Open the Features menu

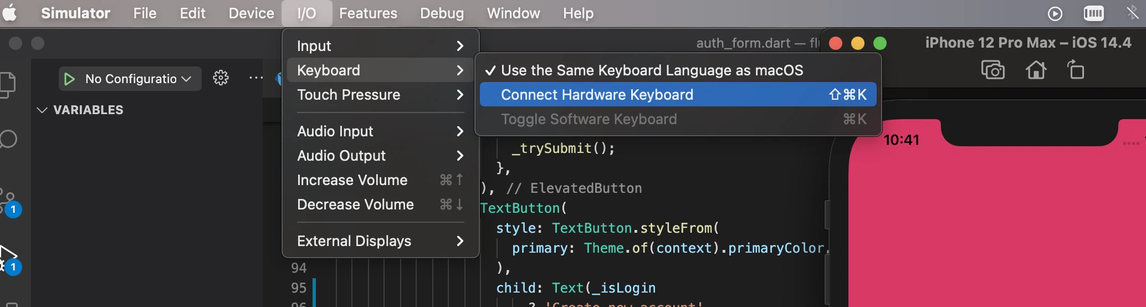pyautogui.click(x=368, y=13)
